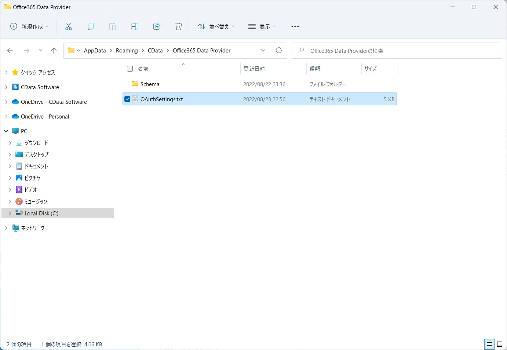507x350 pixels.
Task: Open the 表示 view dropdown
Action: click(x=262, y=26)
